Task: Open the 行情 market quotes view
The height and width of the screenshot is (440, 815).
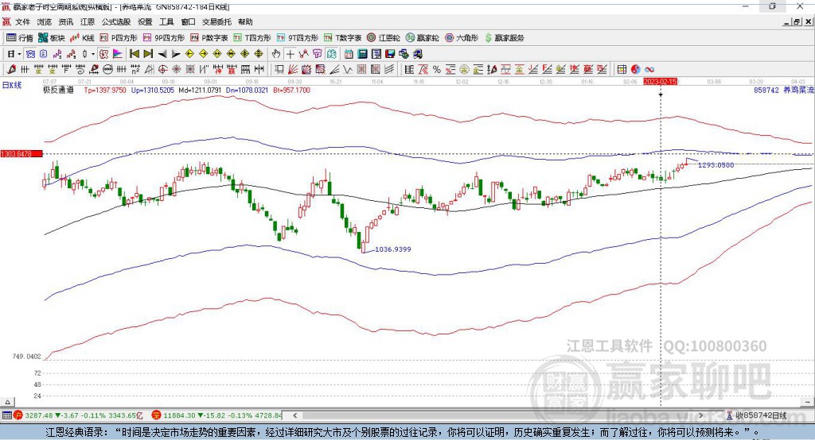Action: pyautogui.click(x=20, y=37)
